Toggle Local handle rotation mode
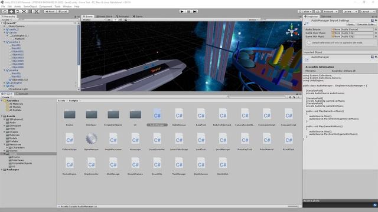 click(63, 12)
